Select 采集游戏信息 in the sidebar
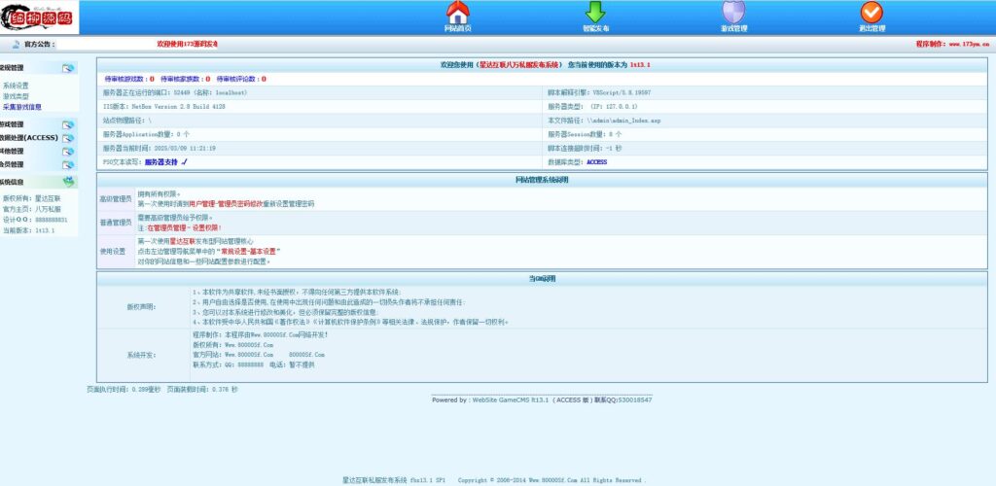 21,107
